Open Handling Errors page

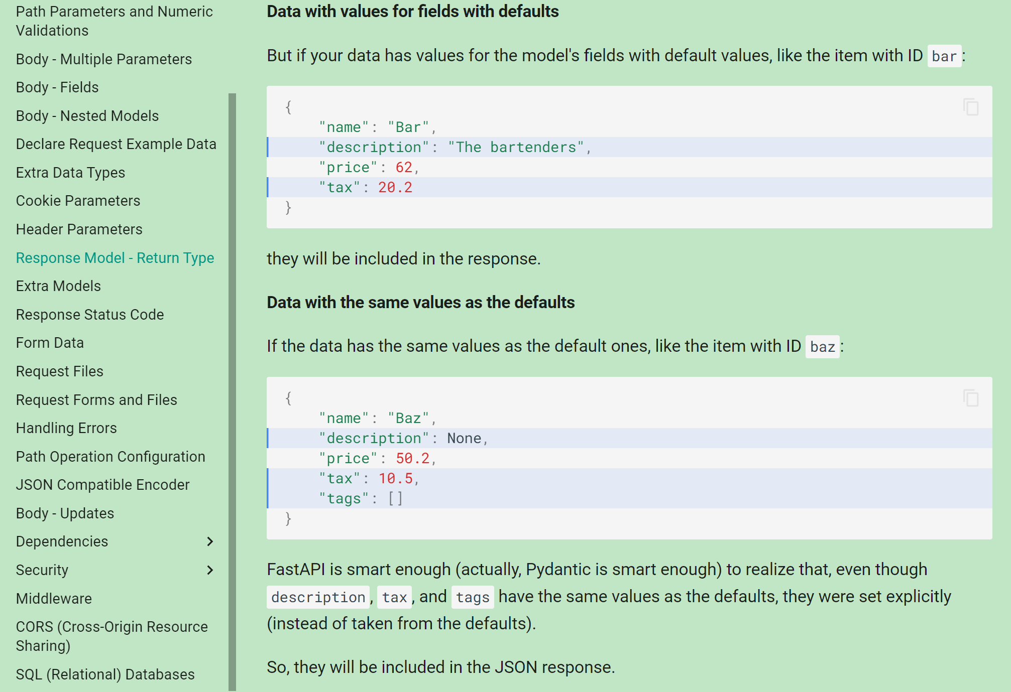click(66, 428)
